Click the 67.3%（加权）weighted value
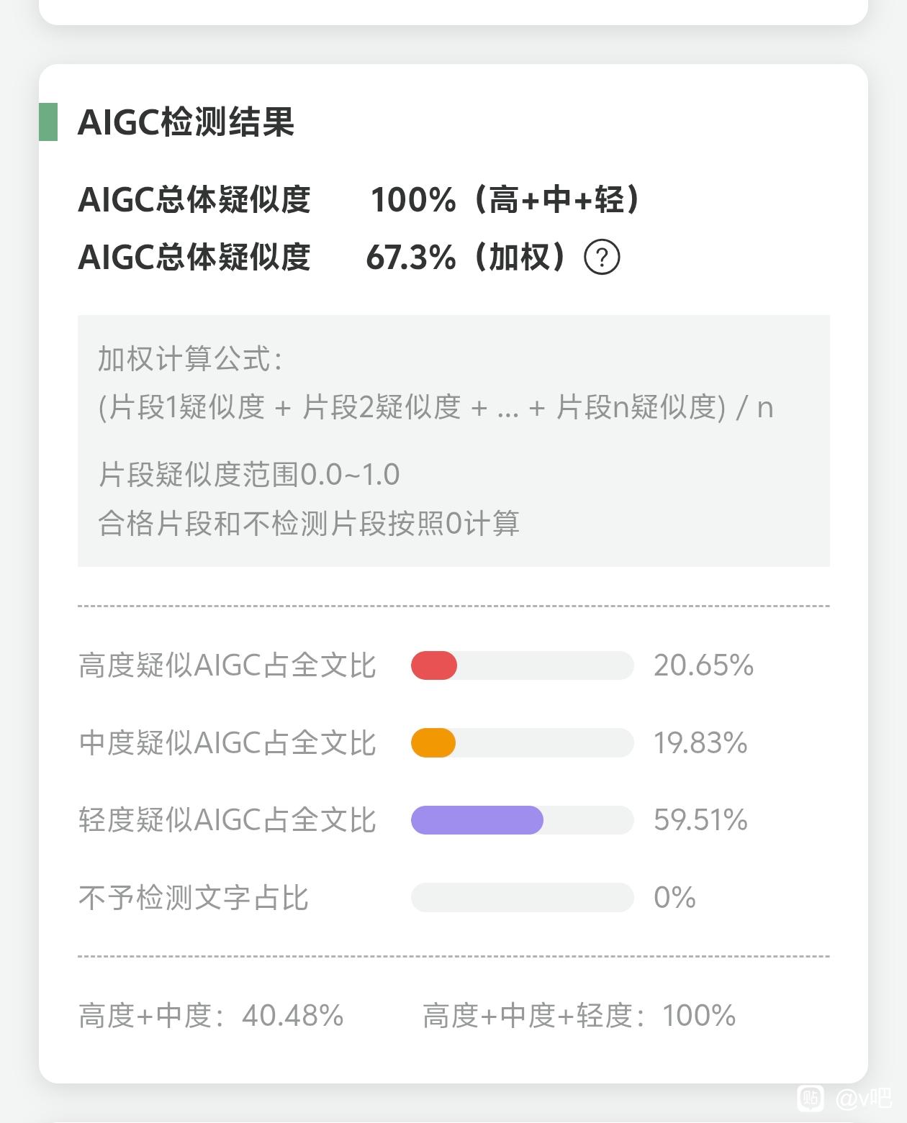Screen dimensions: 907x1123 pyautogui.click(x=466, y=257)
